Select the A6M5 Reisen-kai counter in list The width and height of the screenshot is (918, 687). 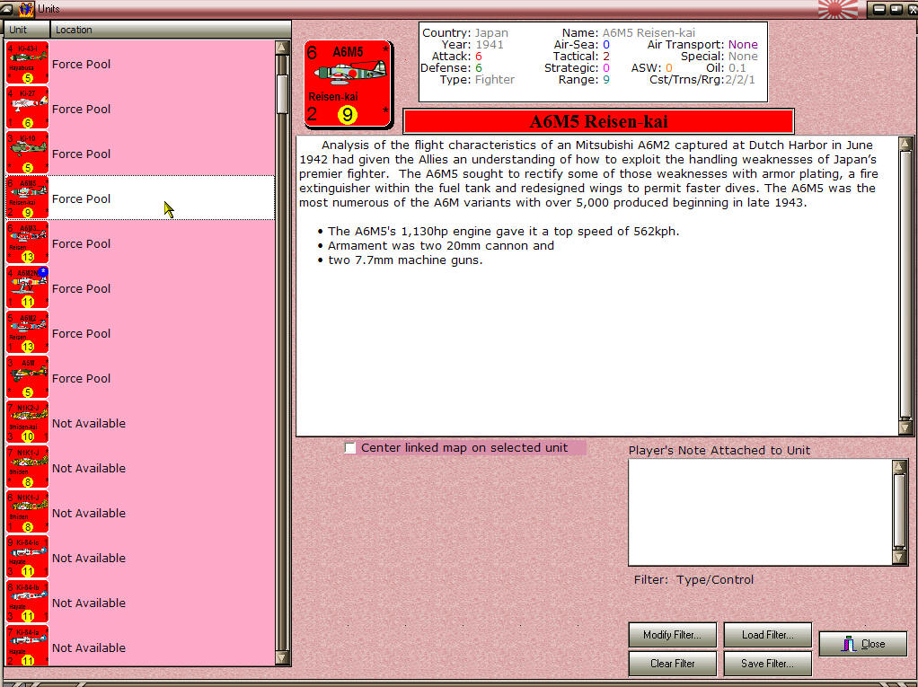point(28,198)
